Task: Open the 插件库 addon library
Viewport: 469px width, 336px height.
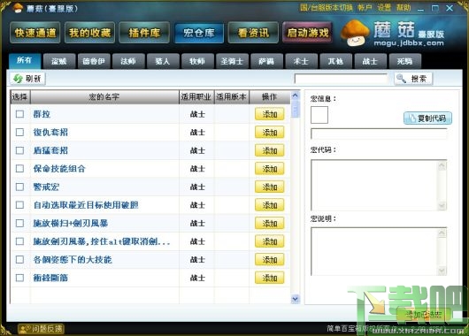Action: (144, 33)
